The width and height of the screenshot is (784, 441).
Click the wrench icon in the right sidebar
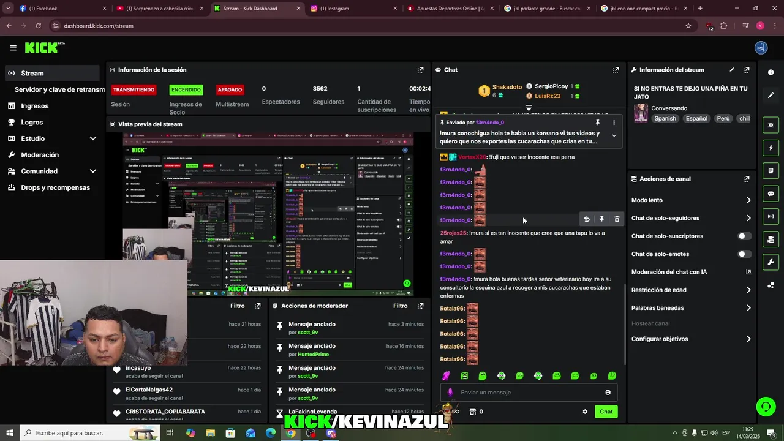click(771, 262)
